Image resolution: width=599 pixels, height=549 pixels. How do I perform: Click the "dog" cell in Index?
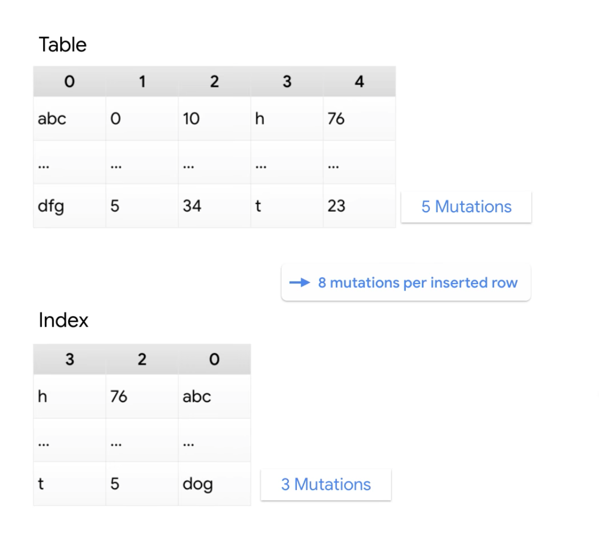click(x=197, y=484)
